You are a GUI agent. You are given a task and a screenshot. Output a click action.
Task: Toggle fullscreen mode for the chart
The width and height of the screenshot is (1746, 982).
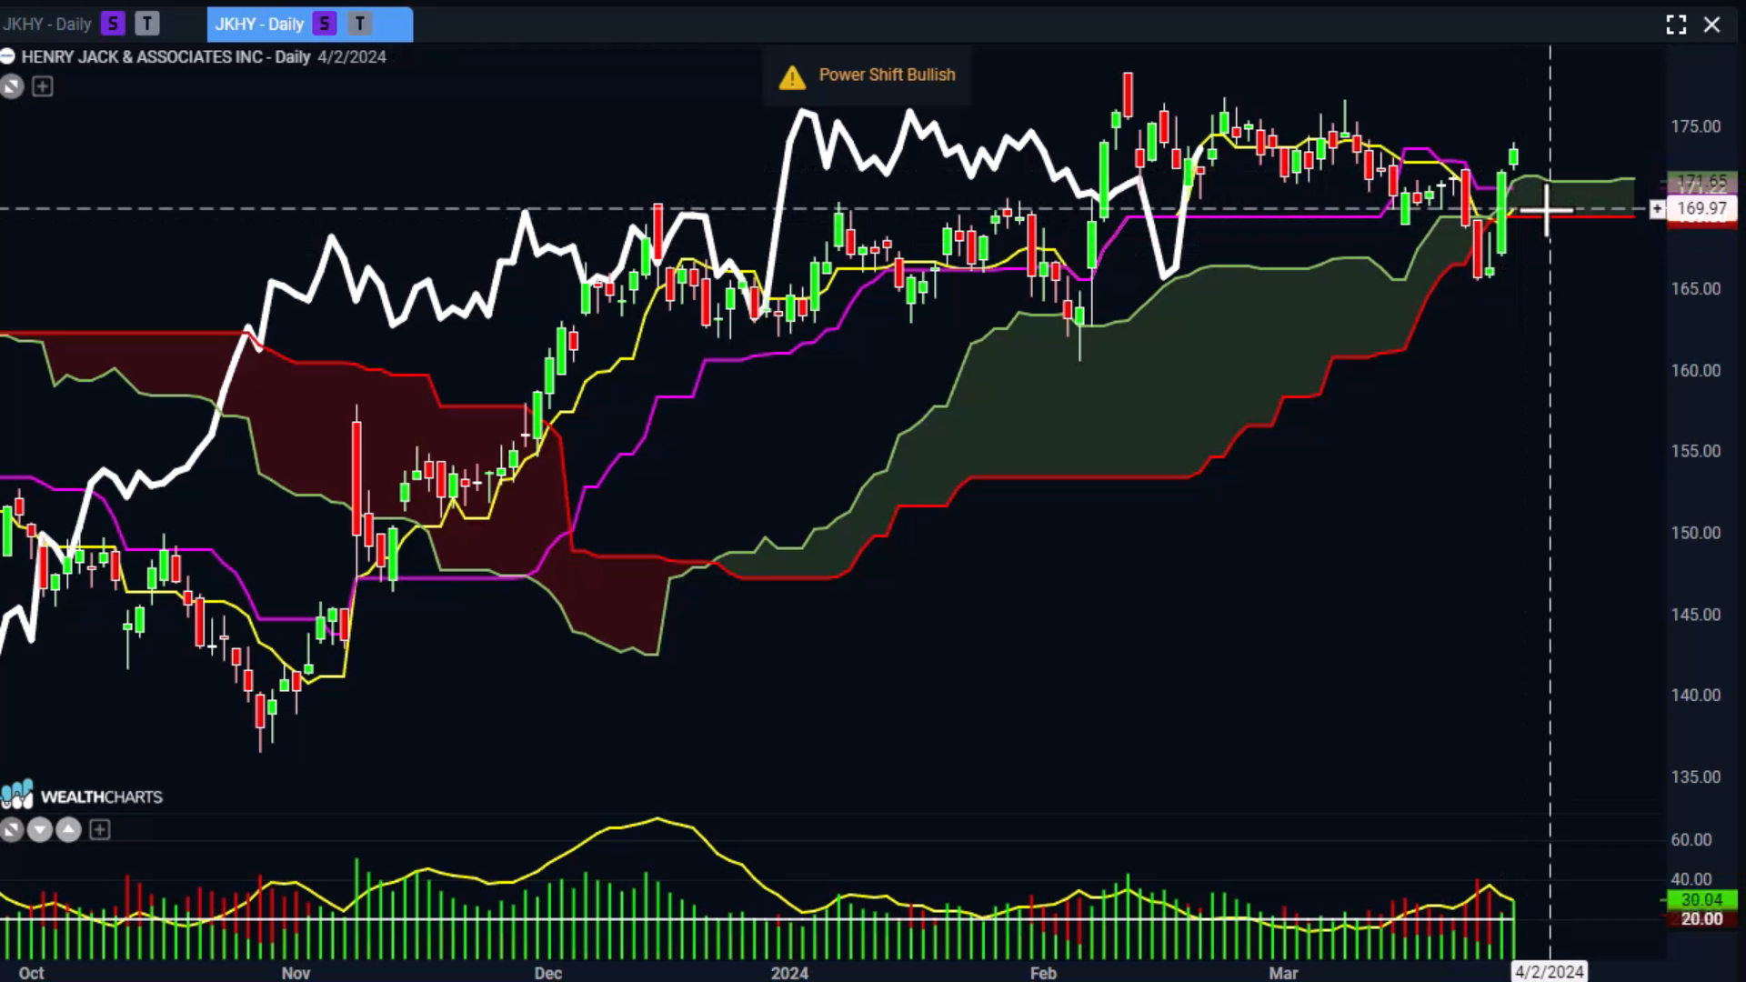(1676, 25)
